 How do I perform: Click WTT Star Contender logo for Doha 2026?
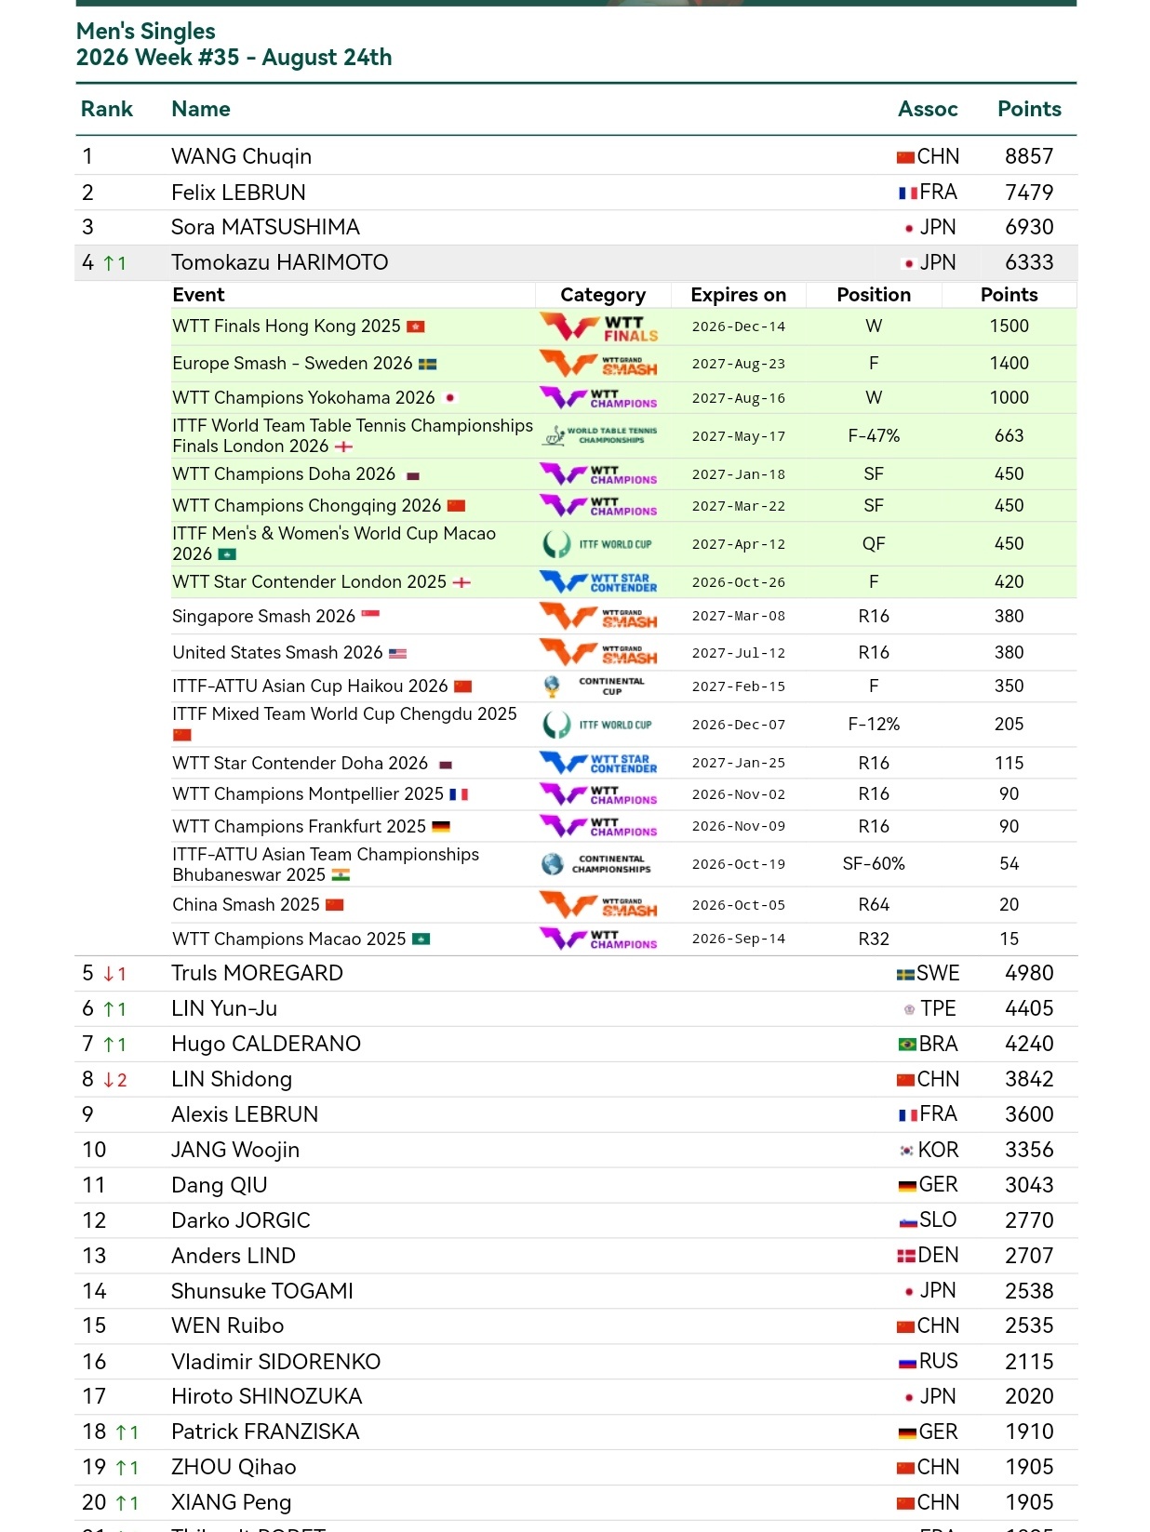coord(600,764)
